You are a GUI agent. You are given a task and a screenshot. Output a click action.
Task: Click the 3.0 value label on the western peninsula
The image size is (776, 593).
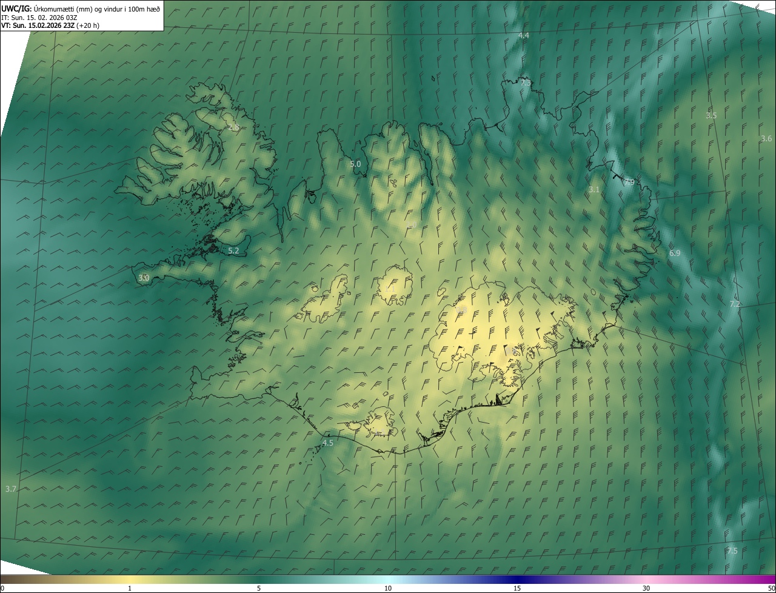tap(144, 278)
